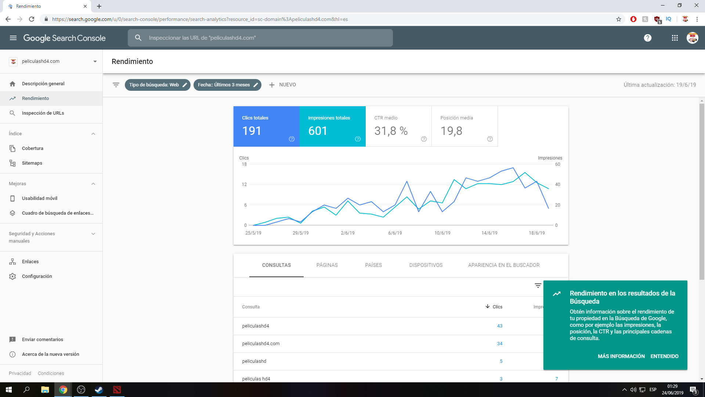Screen dimensions: 705x397
Task: Click Enviar comentarios
Action: [51, 340]
